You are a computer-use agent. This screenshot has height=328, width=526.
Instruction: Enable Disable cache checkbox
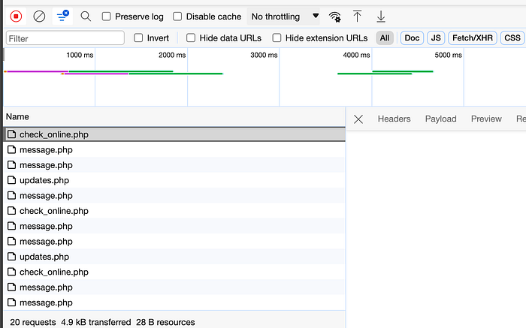click(x=177, y=17)
